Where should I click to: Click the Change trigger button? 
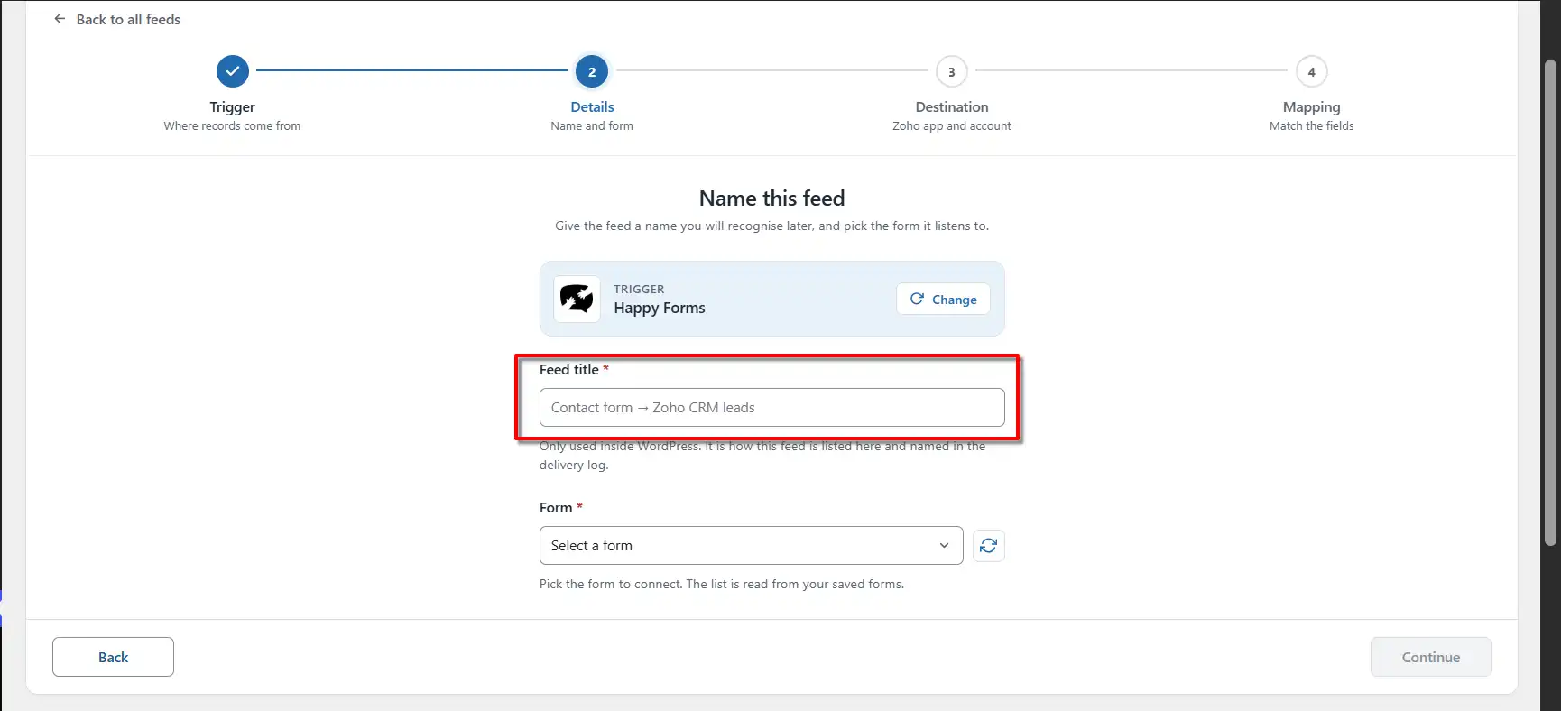tap(943, 300)
